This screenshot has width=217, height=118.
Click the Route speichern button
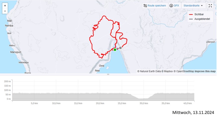pyautogui.click(x=155, y=6)
